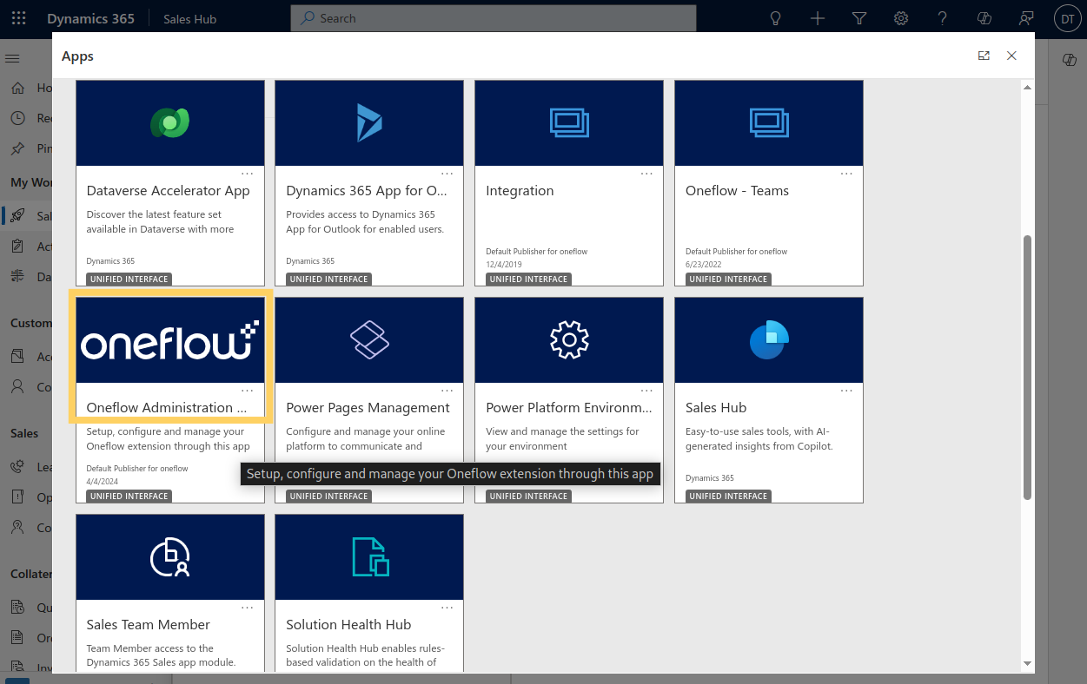Image resolution: width=1087 pixels, height=684 pixels.
Task: Open more options for Sales Team Member
Action: 248,608
